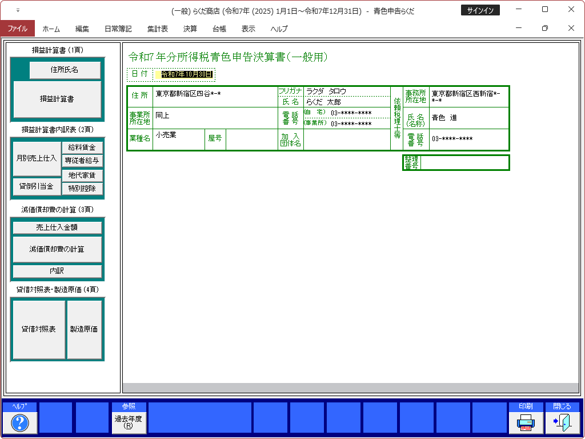Click the 地代家賃 button

(x=82, y=175)
